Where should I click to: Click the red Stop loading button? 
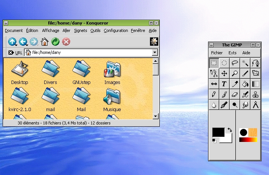click(66, 42)
